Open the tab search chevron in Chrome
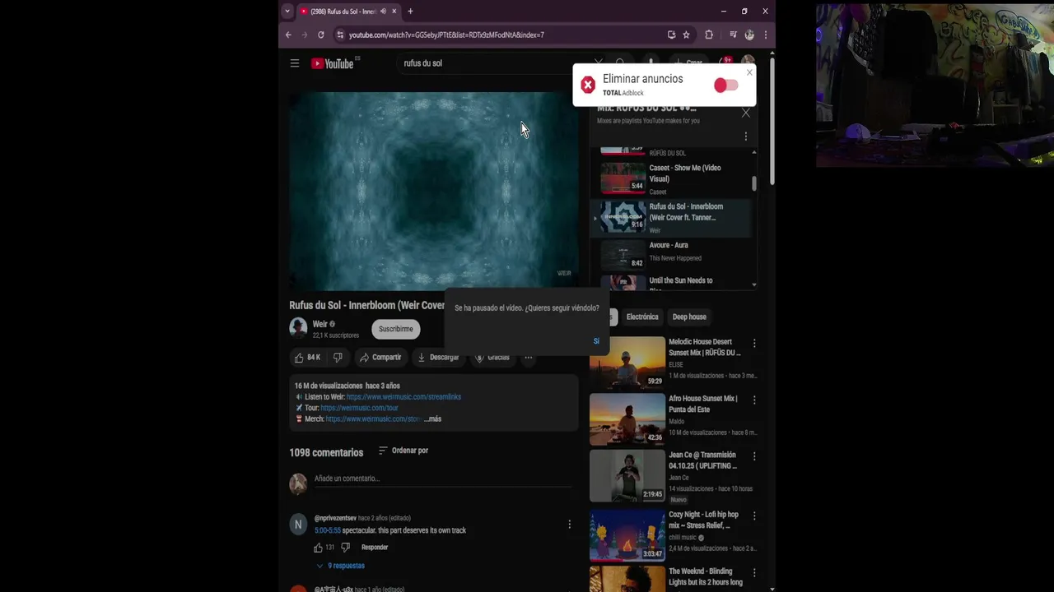Image resolution: width=1054 pixels, height=592 pixels. [x=287, y=12]
